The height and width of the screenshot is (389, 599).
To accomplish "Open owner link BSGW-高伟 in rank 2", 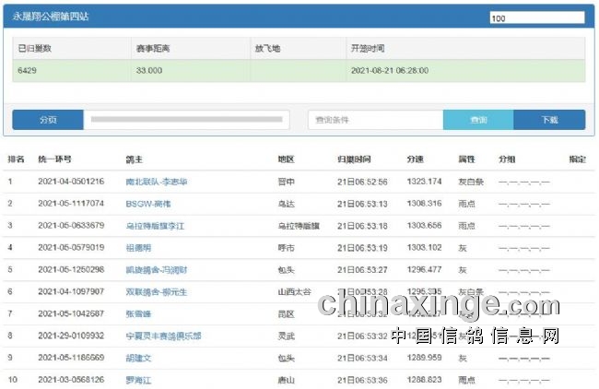I will [x=148, y=204].
